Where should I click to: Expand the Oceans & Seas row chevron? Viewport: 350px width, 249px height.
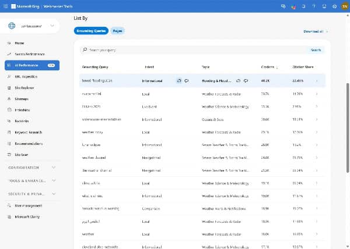pyautogui.click(x=317, y=119)
